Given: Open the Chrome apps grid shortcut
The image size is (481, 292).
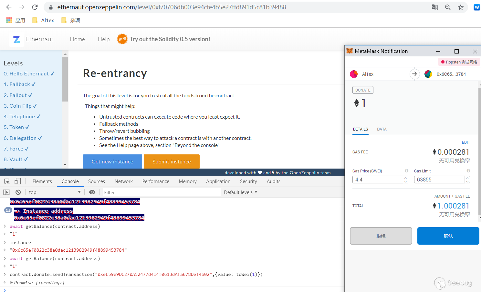Looking at the screenshot, I should point(9,20).
